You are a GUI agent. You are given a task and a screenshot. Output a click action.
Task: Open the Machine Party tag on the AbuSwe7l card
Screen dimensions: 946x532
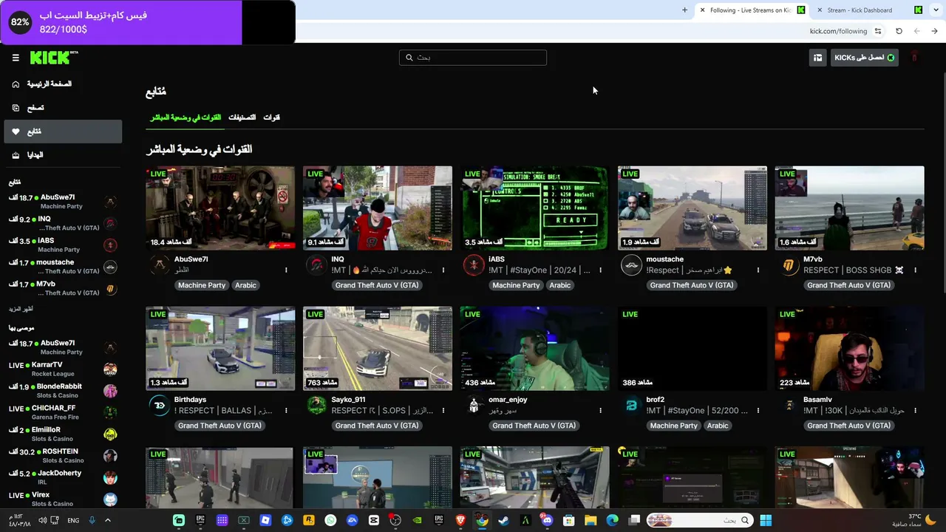(202, 285)
